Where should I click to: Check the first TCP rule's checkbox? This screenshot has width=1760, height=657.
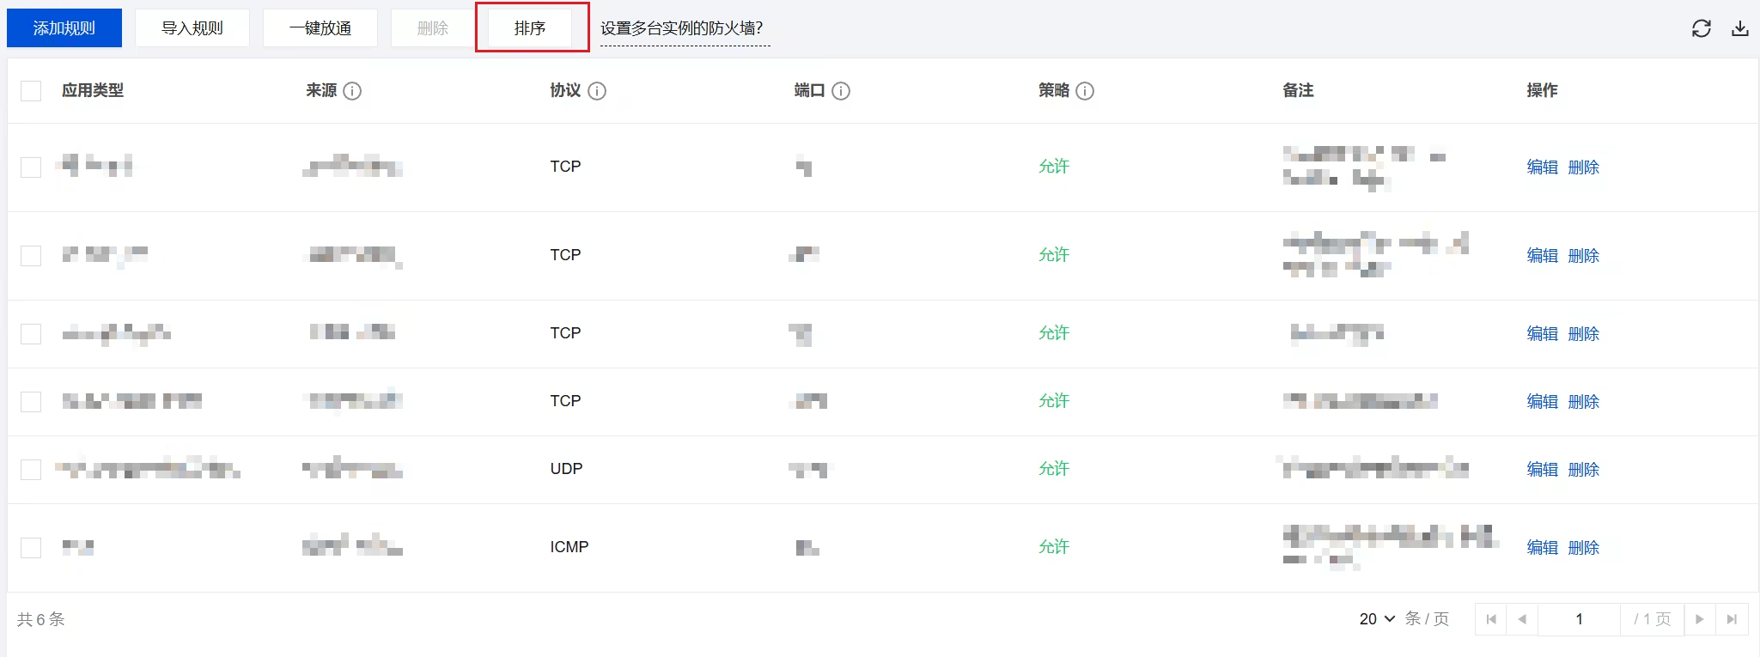point(31,167)
